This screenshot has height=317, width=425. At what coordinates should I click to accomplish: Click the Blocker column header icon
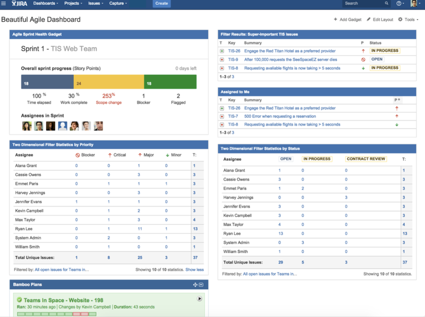(78, 155)
